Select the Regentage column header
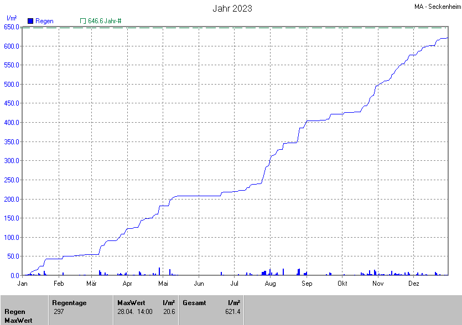 pyautogui.click(x=69, y=303)
